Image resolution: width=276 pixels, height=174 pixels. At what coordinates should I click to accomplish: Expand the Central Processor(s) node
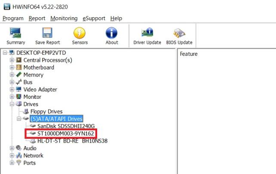click(12, 60)
